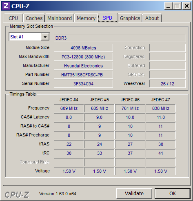Open the Caches tab
This screenshot has width=193, height=201.
click(x=34, y=18)
